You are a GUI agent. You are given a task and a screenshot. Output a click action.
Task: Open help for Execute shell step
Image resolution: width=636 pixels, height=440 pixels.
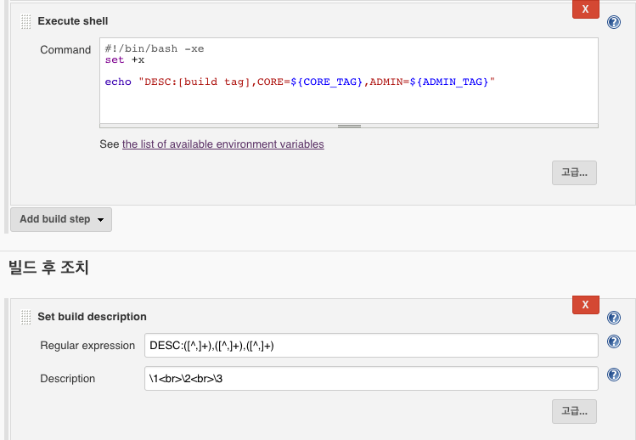[614, 22]
